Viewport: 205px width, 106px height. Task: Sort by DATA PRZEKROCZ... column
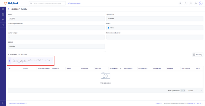44,68
